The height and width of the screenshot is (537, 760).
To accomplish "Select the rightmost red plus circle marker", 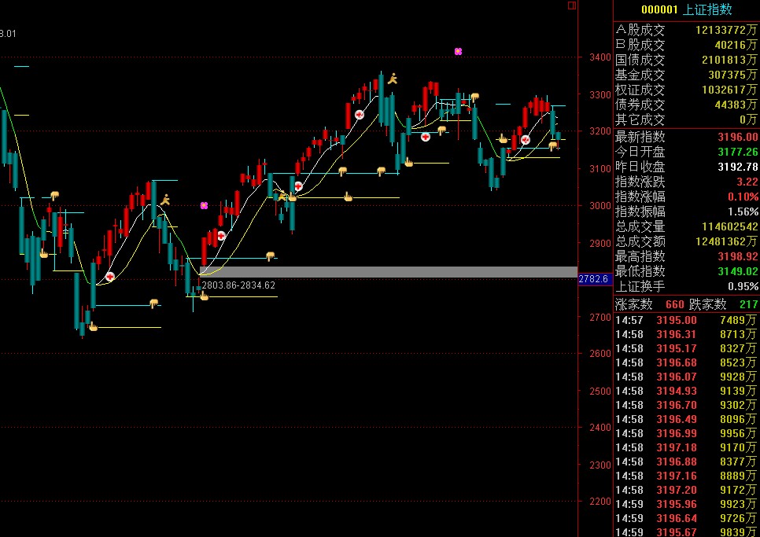I will [525, 140].
